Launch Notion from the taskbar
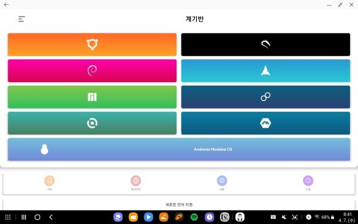This screenshot has width=358, height=224. (x=225, y=217)
